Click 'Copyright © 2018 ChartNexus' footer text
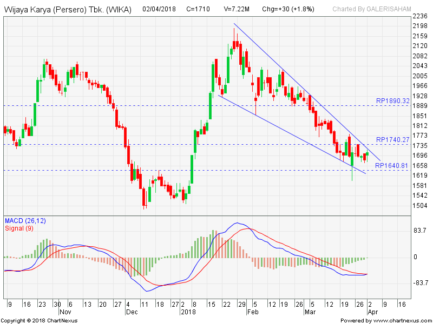The image size is (433, 324). tap(39, 321)
